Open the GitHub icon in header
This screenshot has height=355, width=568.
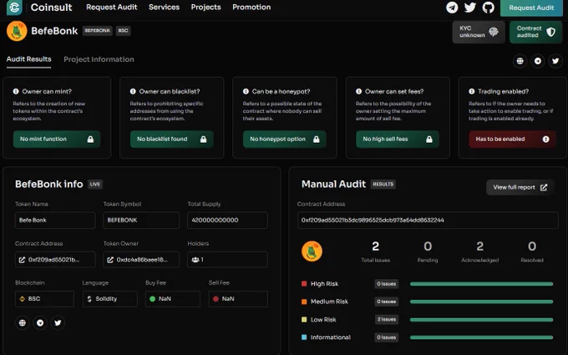click(488, 8)
